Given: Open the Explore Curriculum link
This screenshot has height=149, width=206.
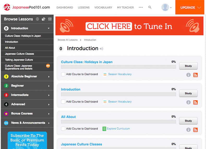Looking at the screenshot, I should point(118,129).
